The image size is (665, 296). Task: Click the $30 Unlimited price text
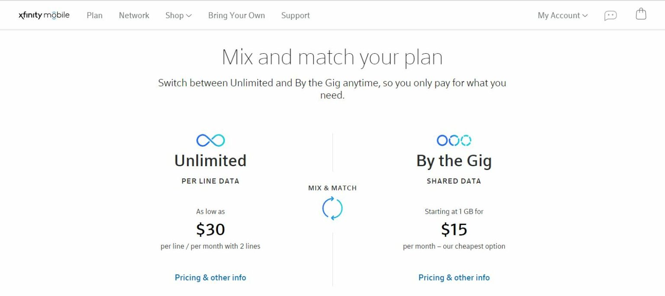pyautogui.click(x=210, y=229)
